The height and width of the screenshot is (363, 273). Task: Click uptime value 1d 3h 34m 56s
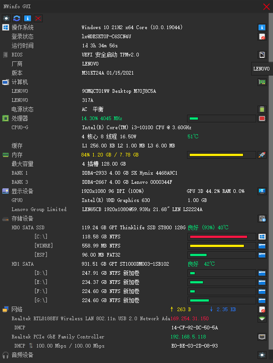(100, 45)
